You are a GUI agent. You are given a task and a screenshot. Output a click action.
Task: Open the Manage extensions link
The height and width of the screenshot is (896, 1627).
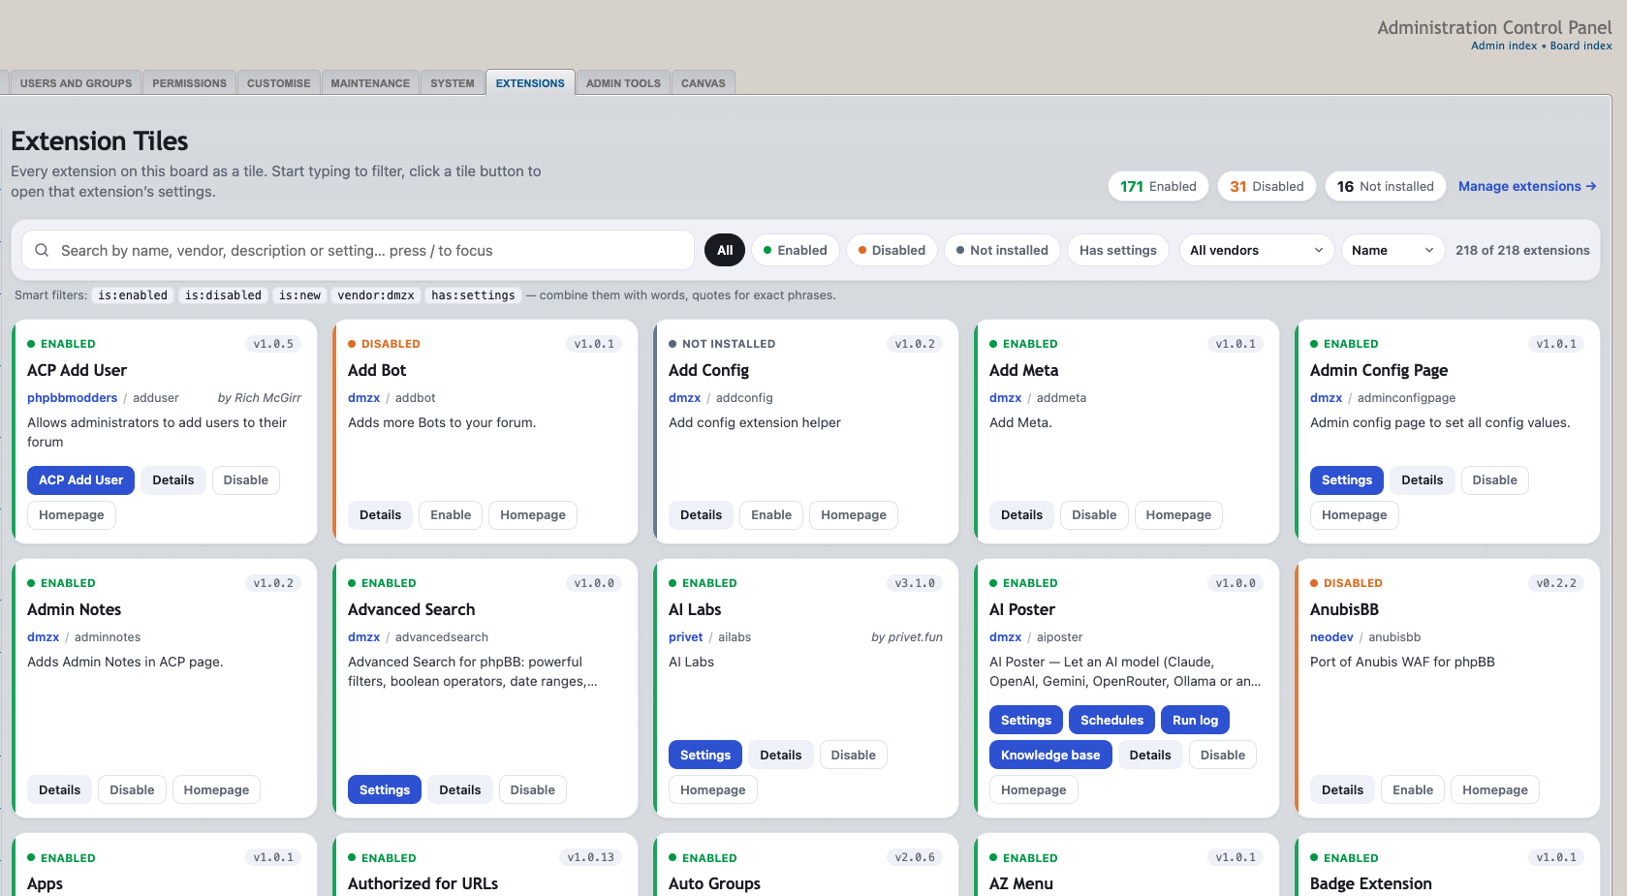(x=1527, y=186)
